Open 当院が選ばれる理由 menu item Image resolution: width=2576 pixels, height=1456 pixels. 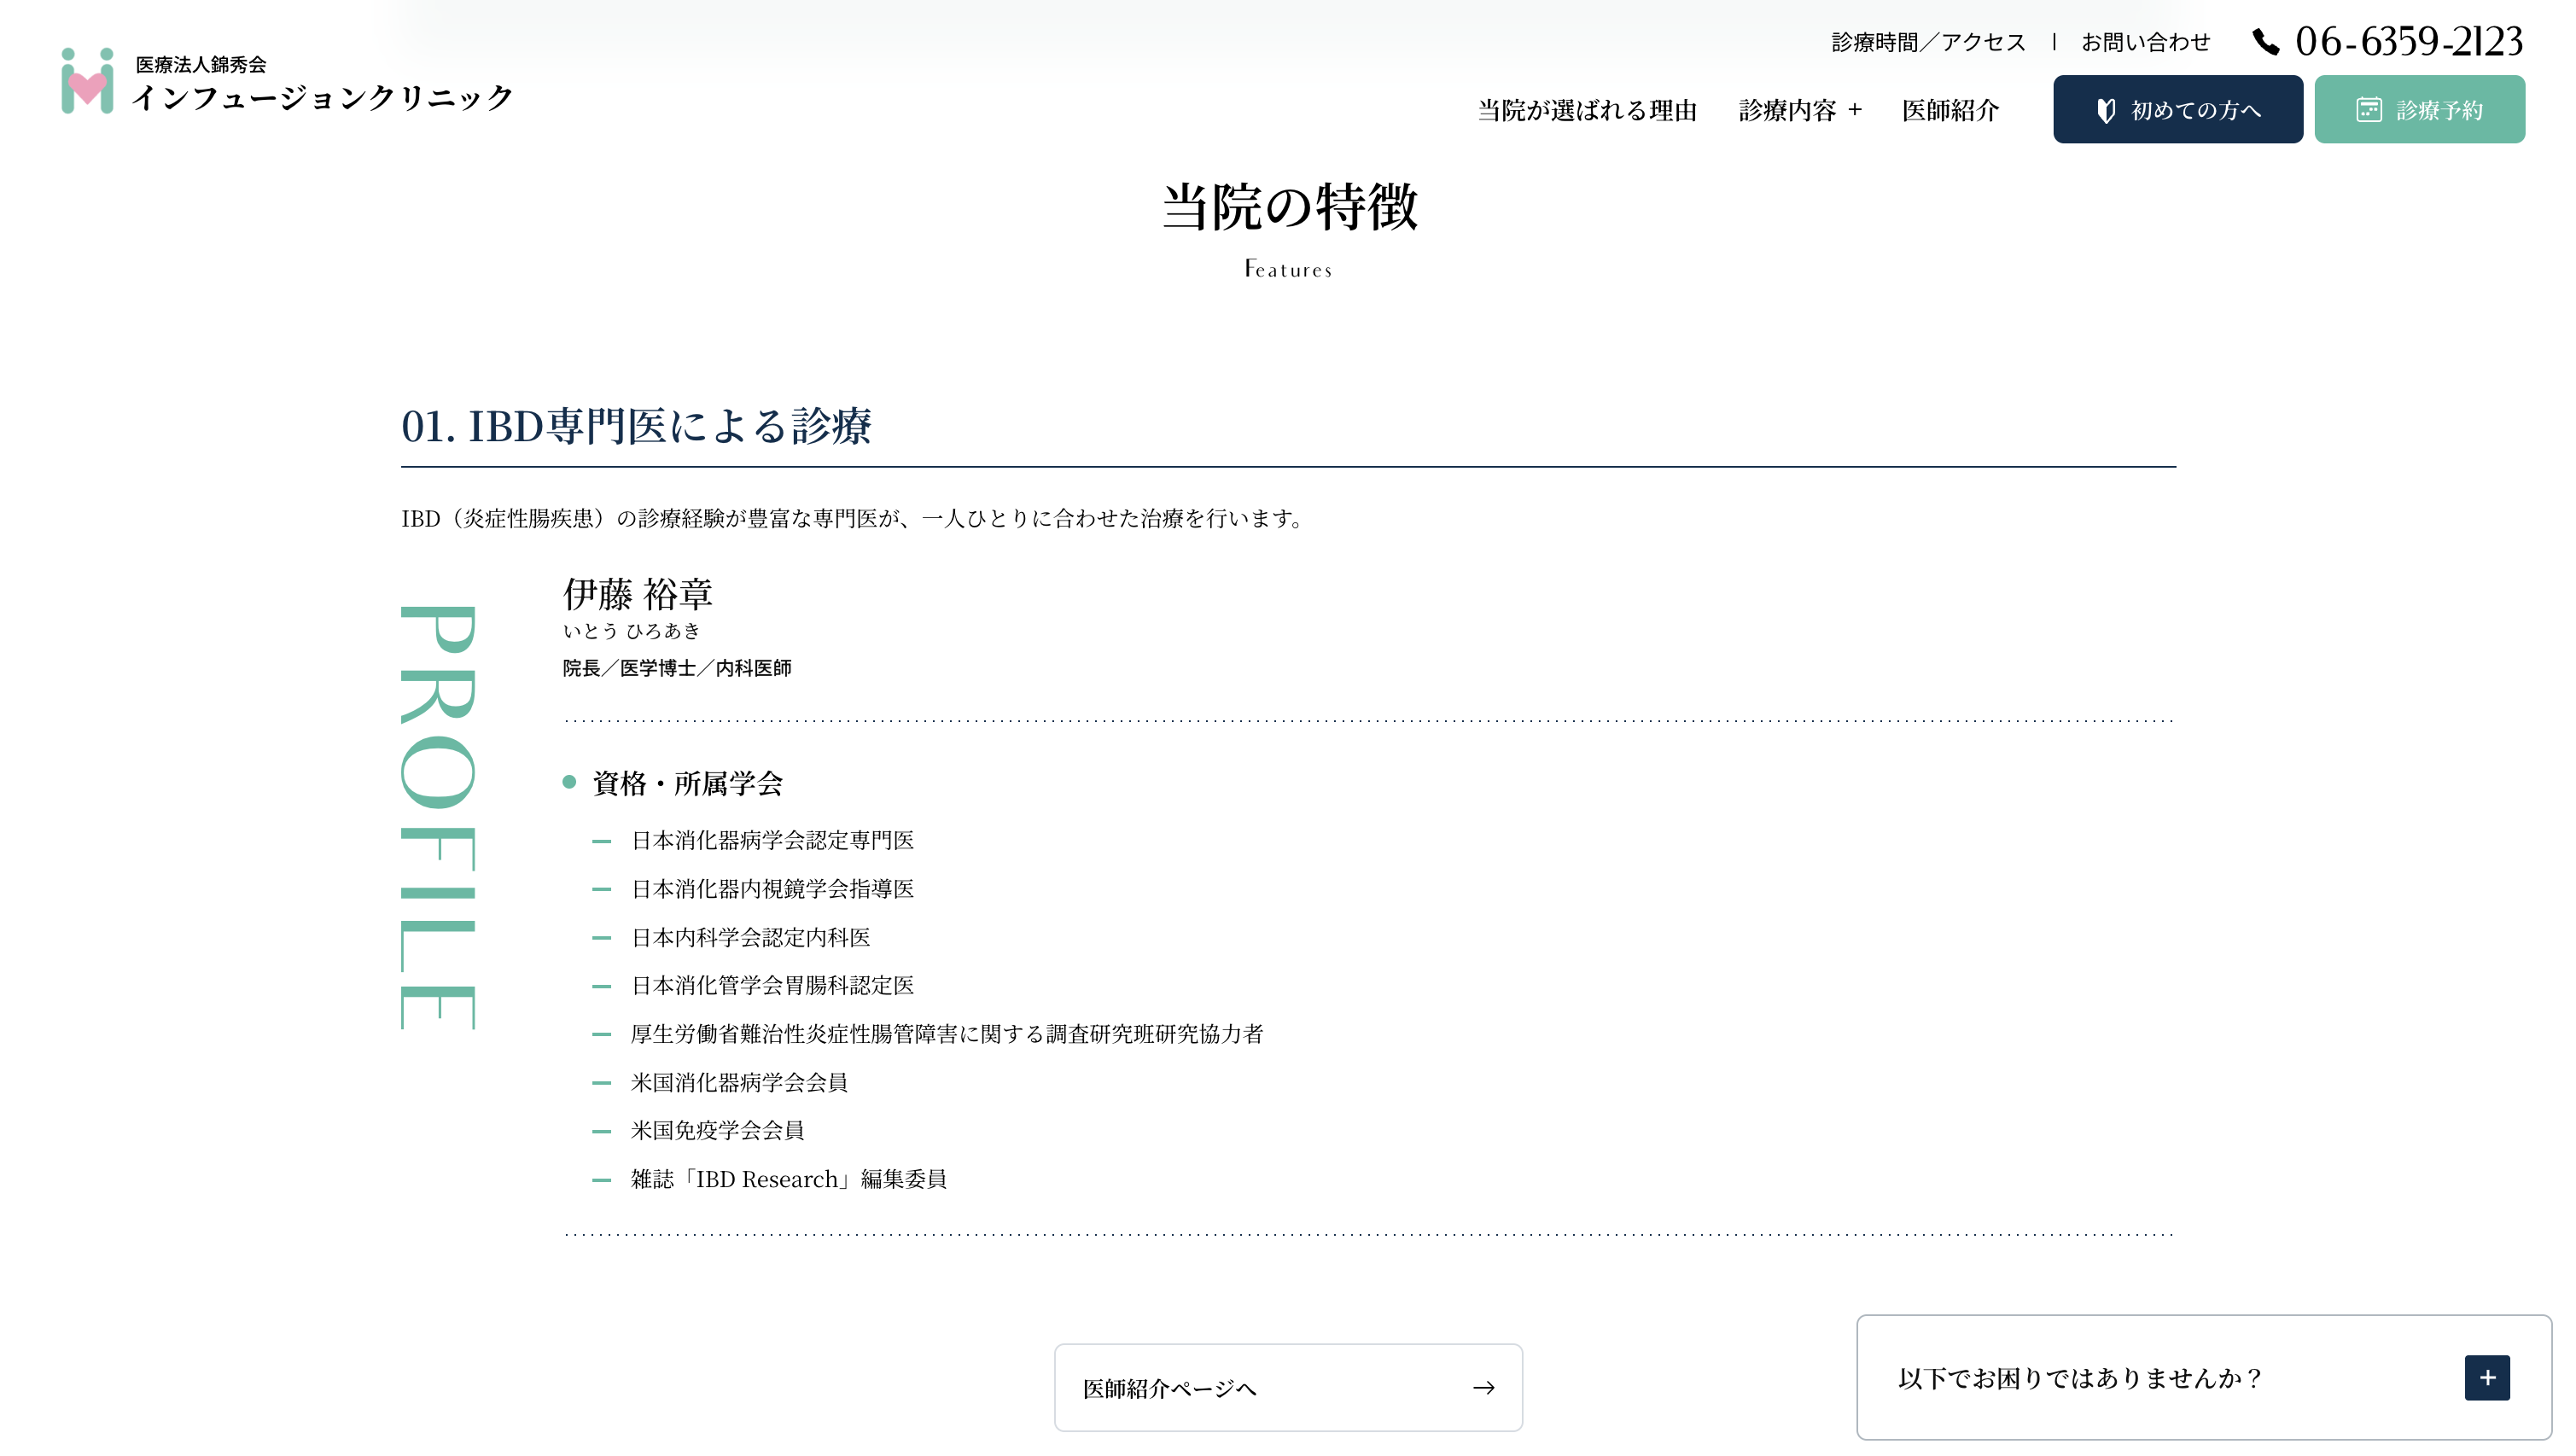pyautogui.click(x=1587, y=110)
